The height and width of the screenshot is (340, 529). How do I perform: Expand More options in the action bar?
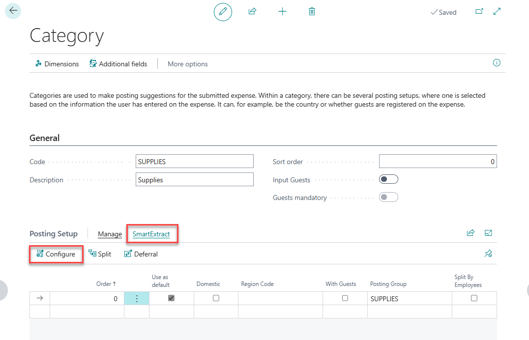coord(187,64)
